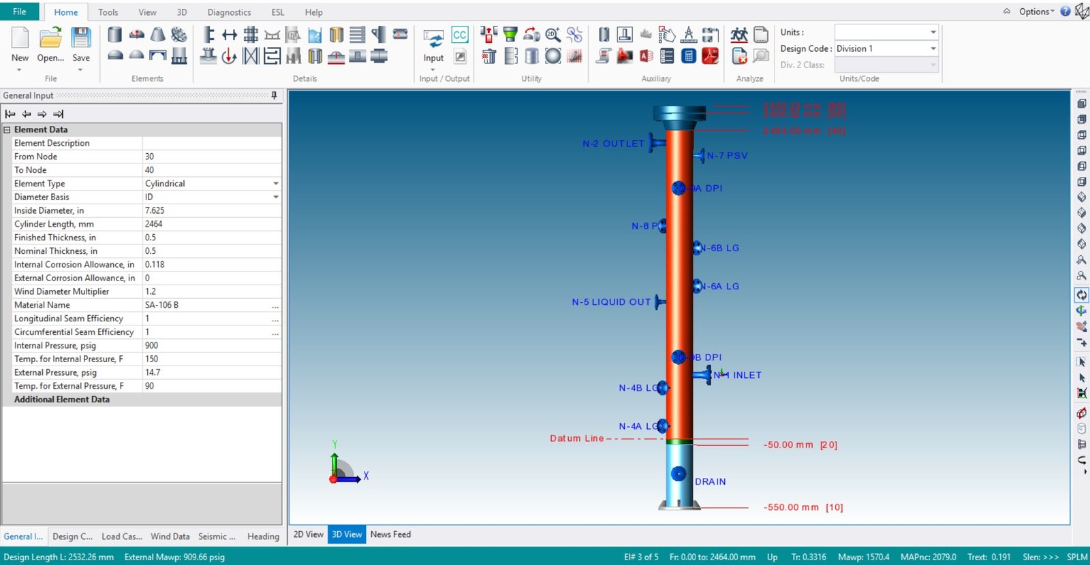This screenshot has height=565, width=1090.
Task: Open the Element Type dropdown
Action: (x=275, y=184)
